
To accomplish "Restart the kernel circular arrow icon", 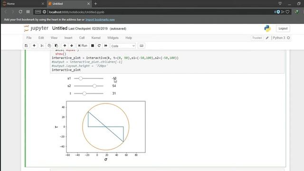I will [99, 46].
